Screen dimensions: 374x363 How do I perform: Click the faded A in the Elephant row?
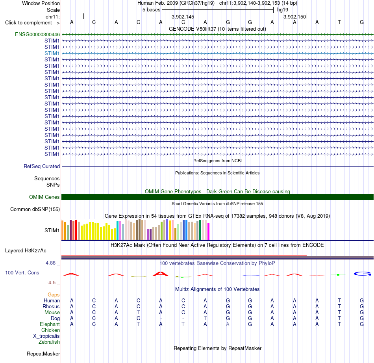coord(228,324)
